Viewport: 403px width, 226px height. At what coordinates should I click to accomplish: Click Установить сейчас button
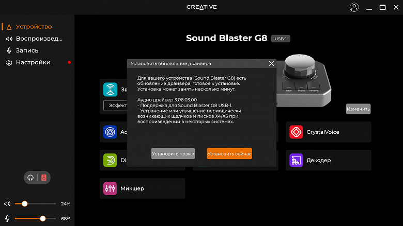[229, 153]
